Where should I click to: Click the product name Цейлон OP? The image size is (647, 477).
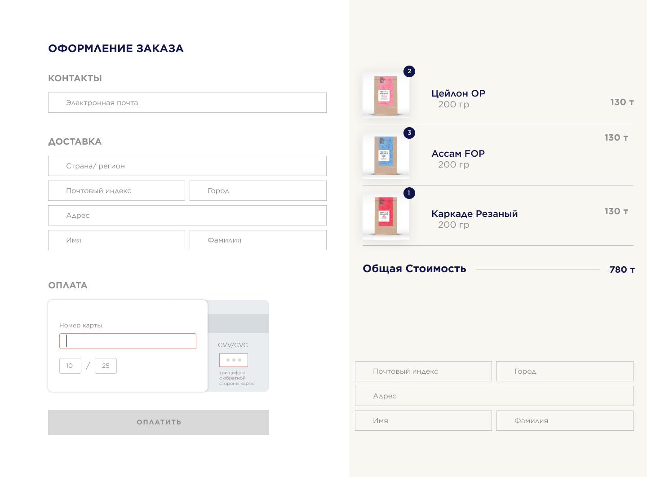point(458,93)
